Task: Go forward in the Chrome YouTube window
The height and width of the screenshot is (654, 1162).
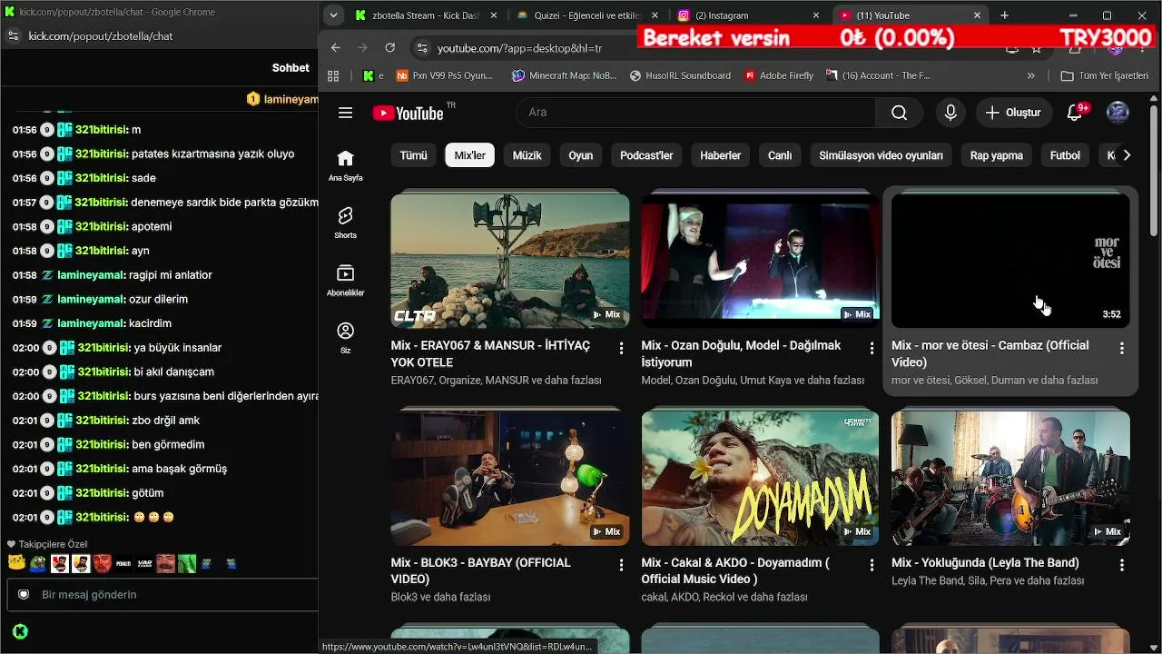Action: (363, 47)
